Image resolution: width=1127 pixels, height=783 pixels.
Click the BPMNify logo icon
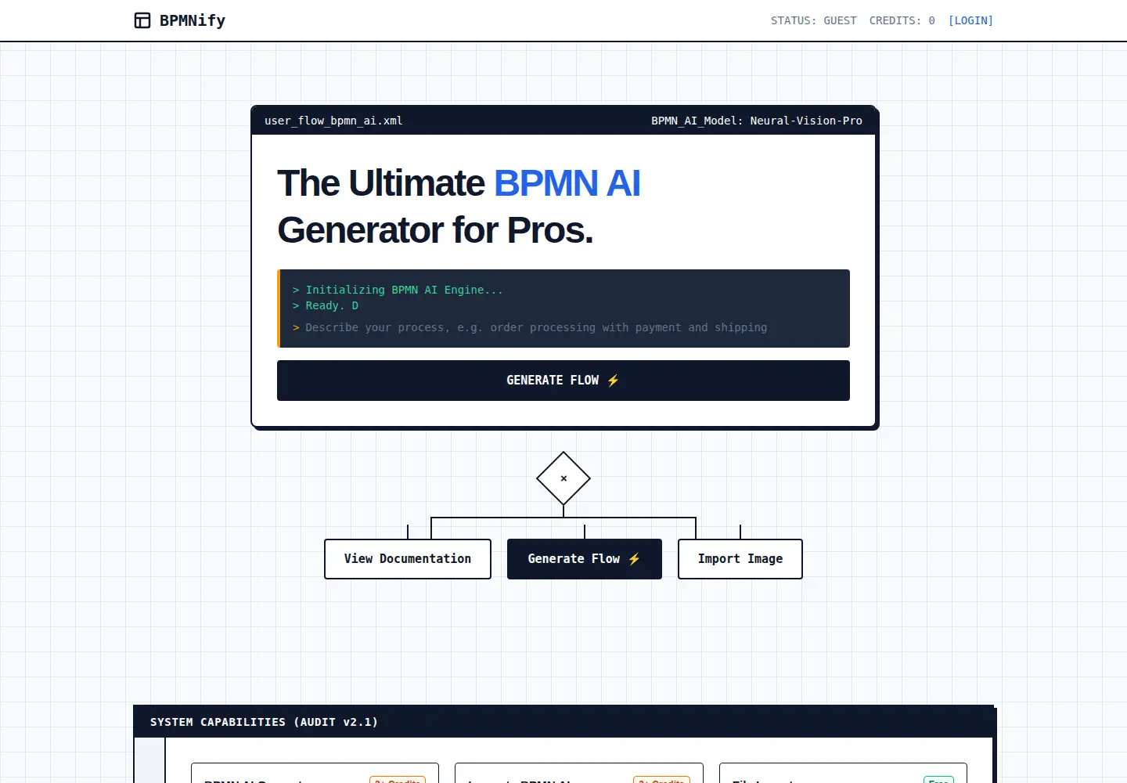(142, 20)
